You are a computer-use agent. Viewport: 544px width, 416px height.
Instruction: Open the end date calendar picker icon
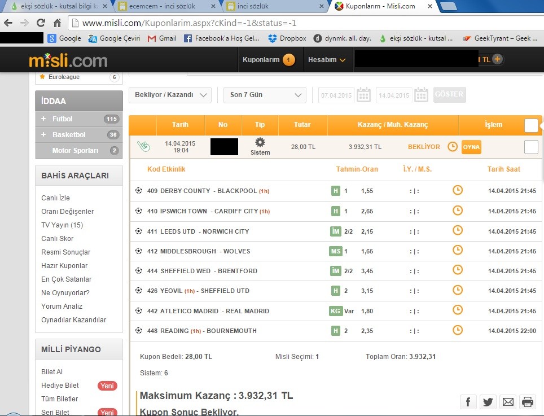click(x=421, y=95)
